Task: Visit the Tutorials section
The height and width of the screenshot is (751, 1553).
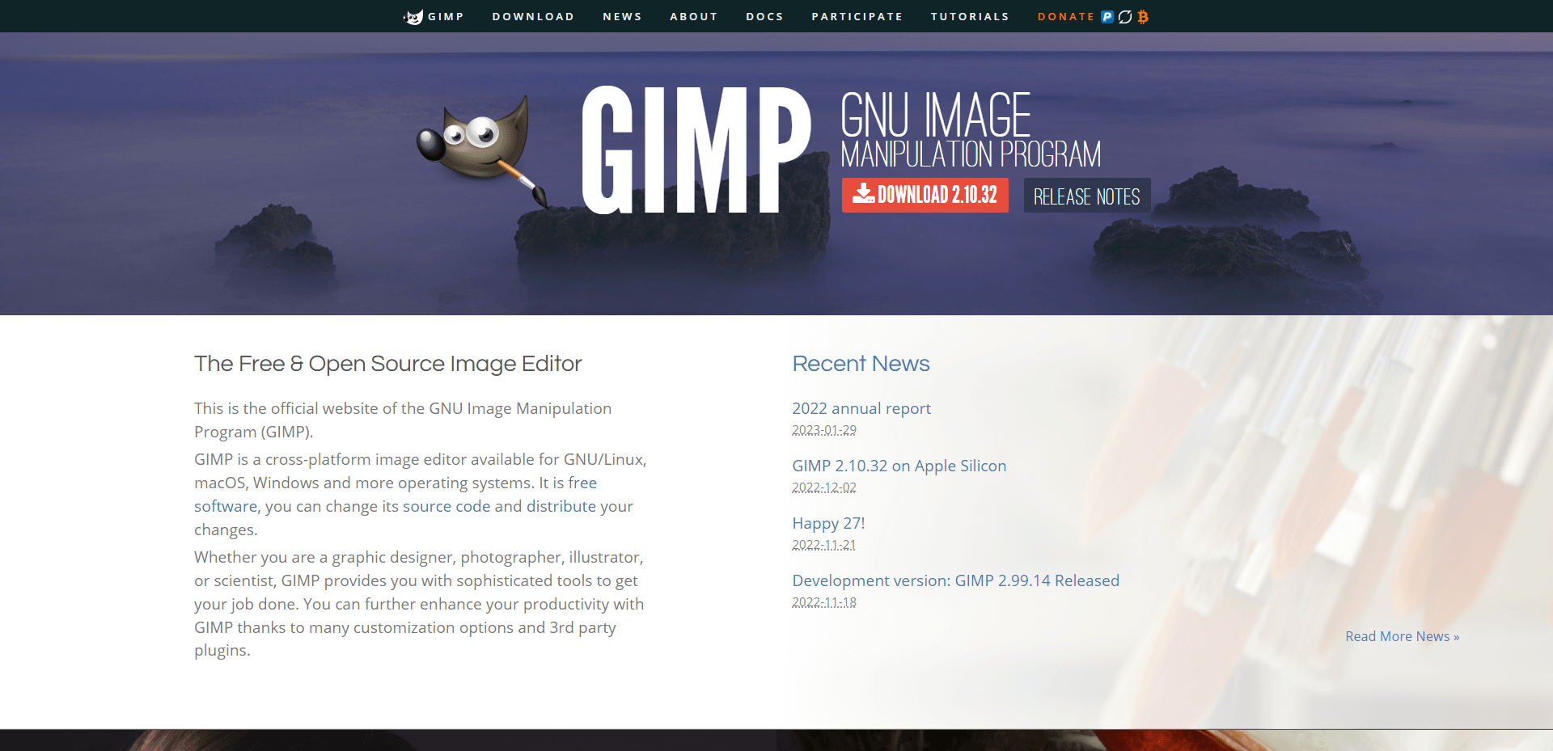Action: 970,17
